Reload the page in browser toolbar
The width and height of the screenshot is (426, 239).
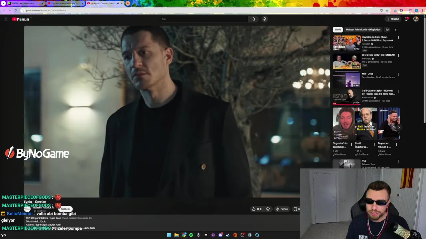[15, 10]
